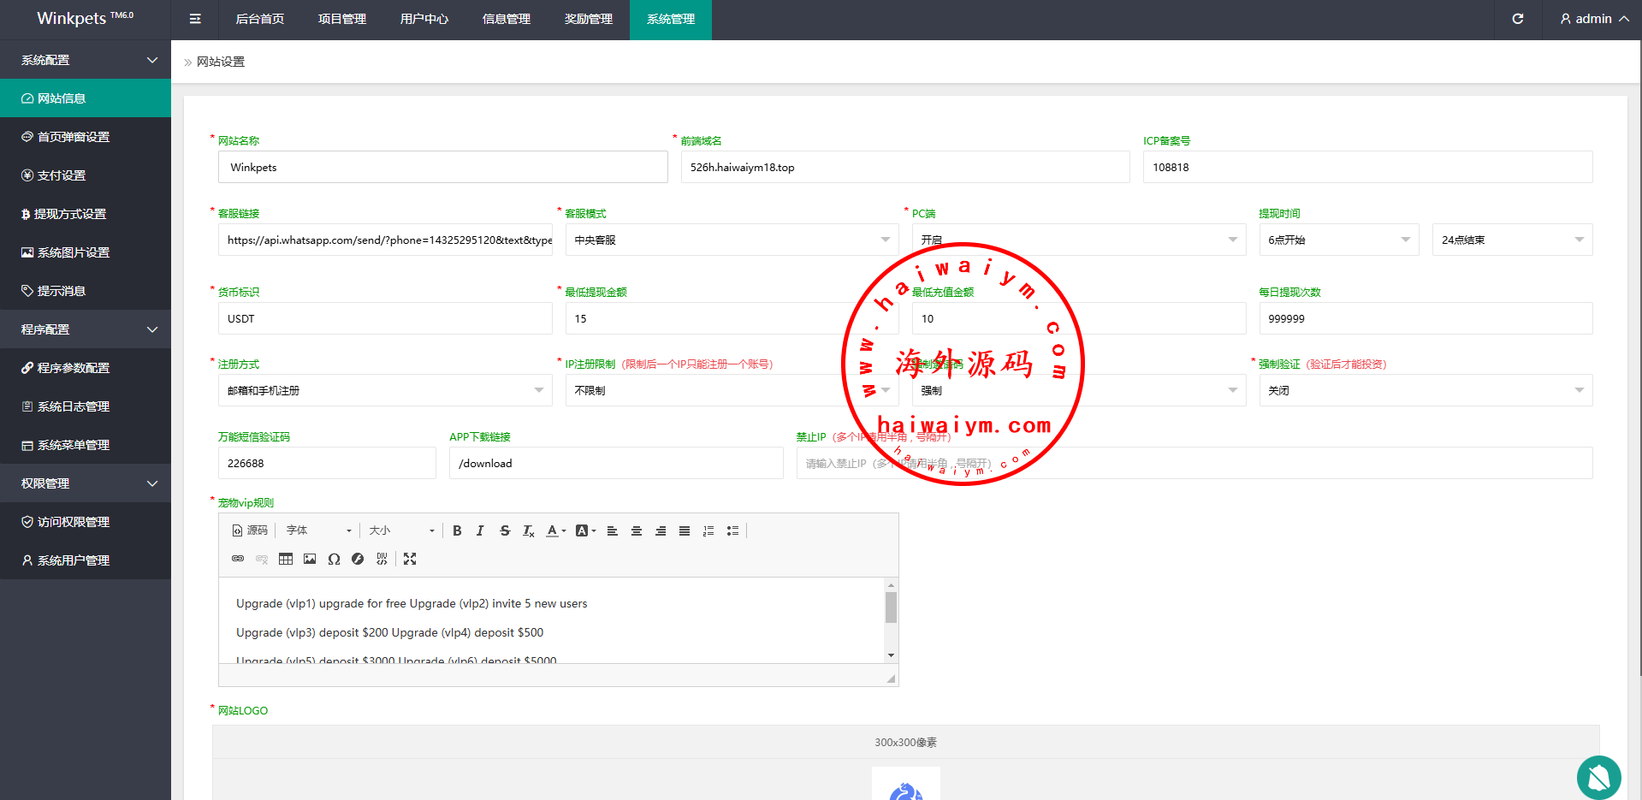Screen dimensions: 1642x800
Task: Expand the 6点开始 withdrawal time dropdown
Action: [1338, 240]
